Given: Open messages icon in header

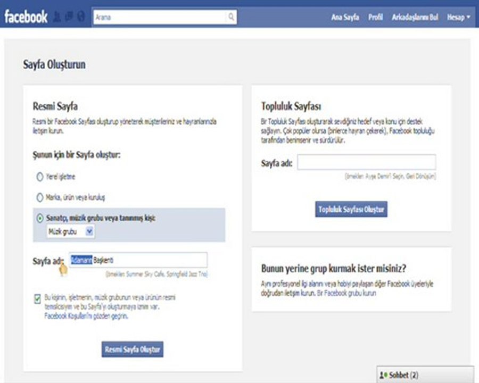Looking at the screenshot, I should coord(69,16).
